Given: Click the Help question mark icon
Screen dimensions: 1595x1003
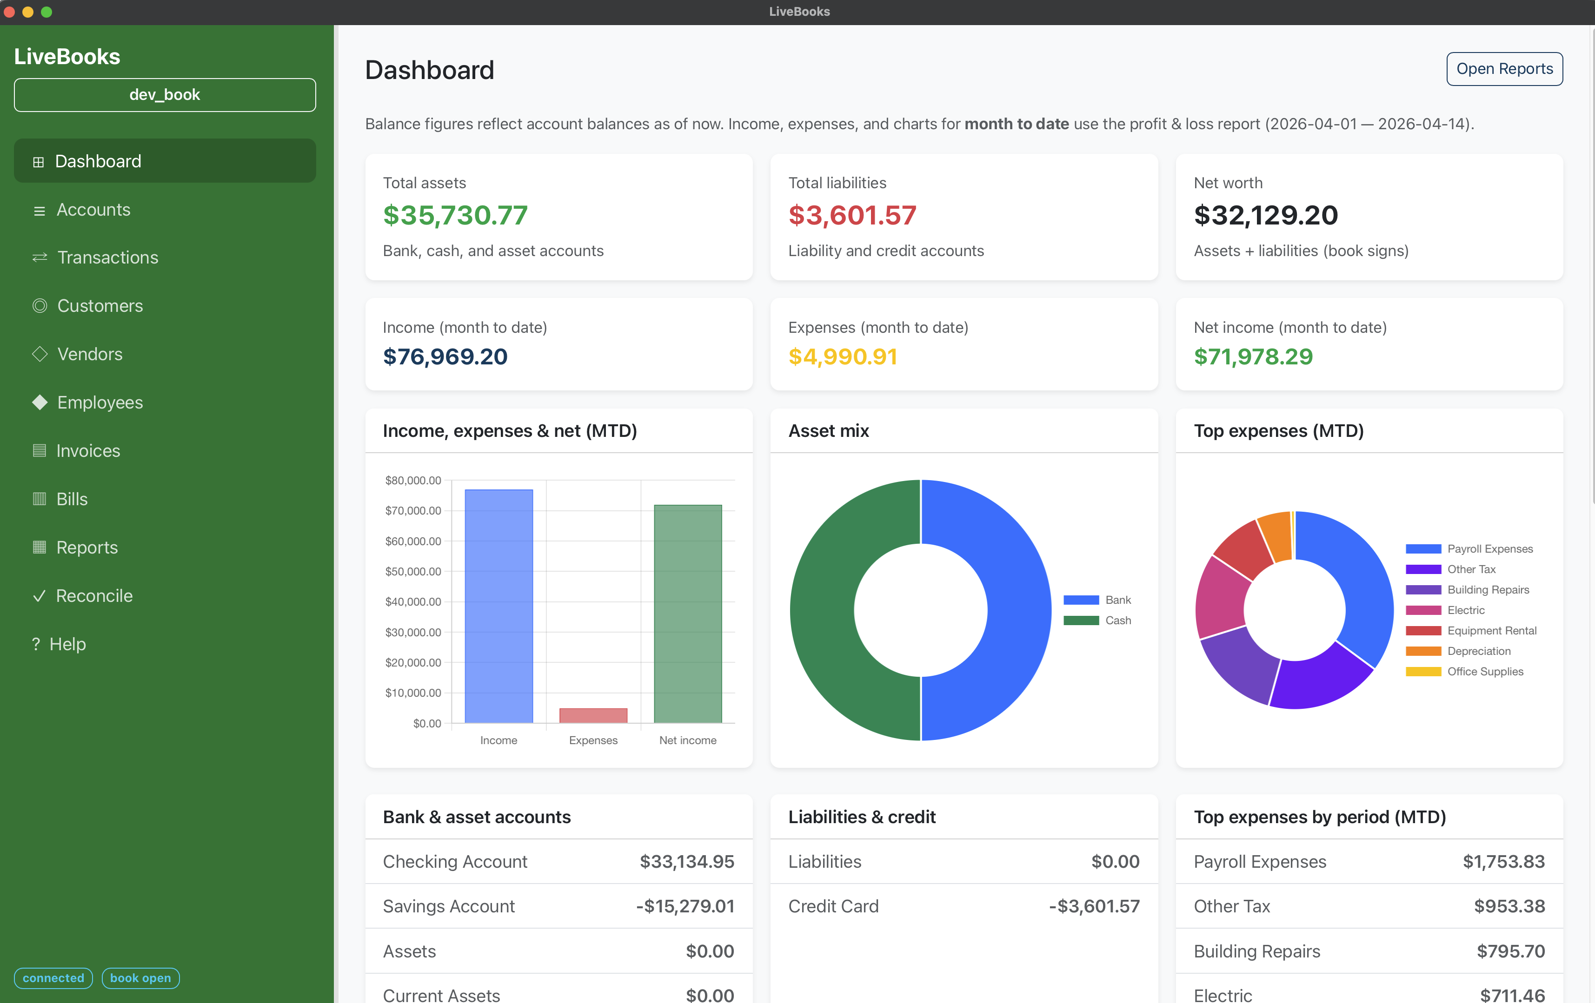Looking at the screenshot, I should (36, 644).
